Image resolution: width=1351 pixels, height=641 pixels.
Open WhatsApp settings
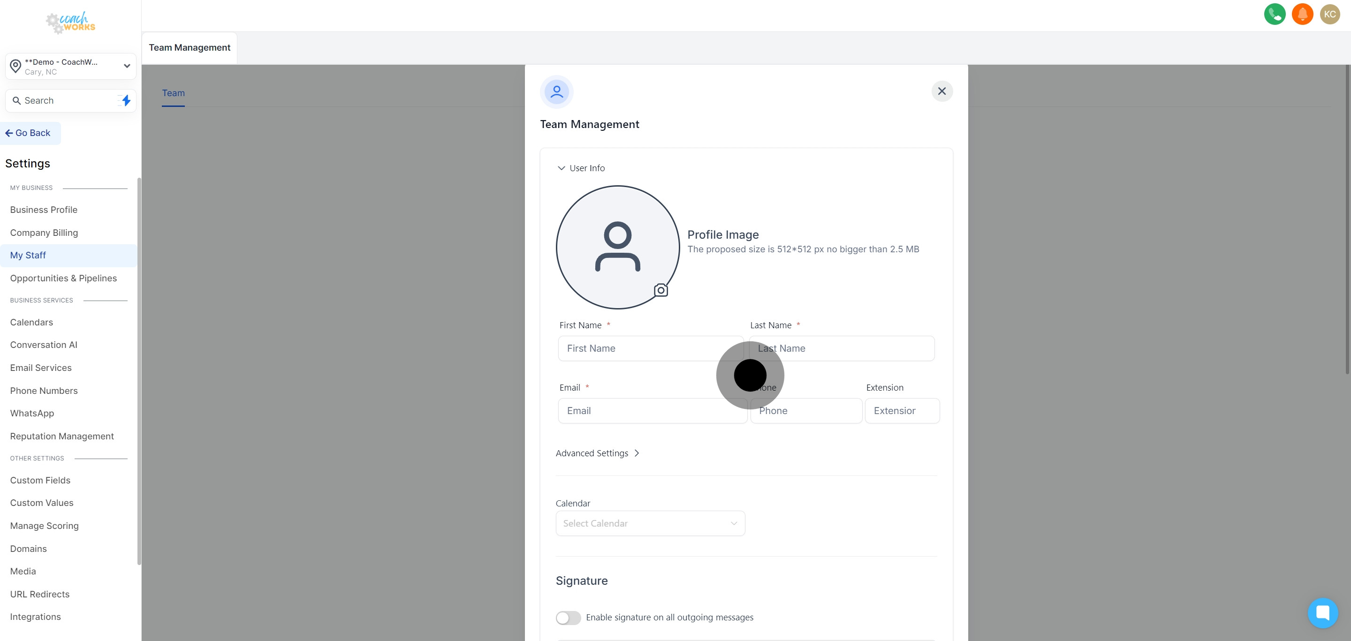pyautogui.click(x=32, y=413)
